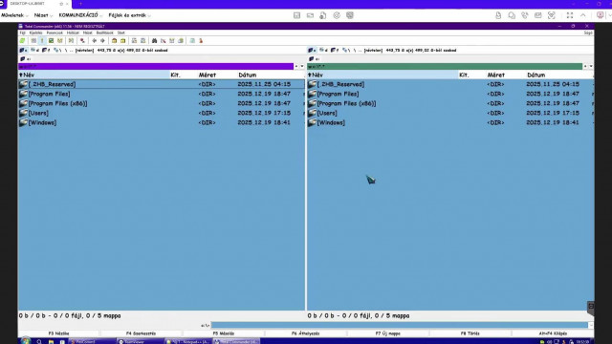Open command line history dropdown arrow
This screenshot has height=344, width=612.
click(x=591, y=325)
